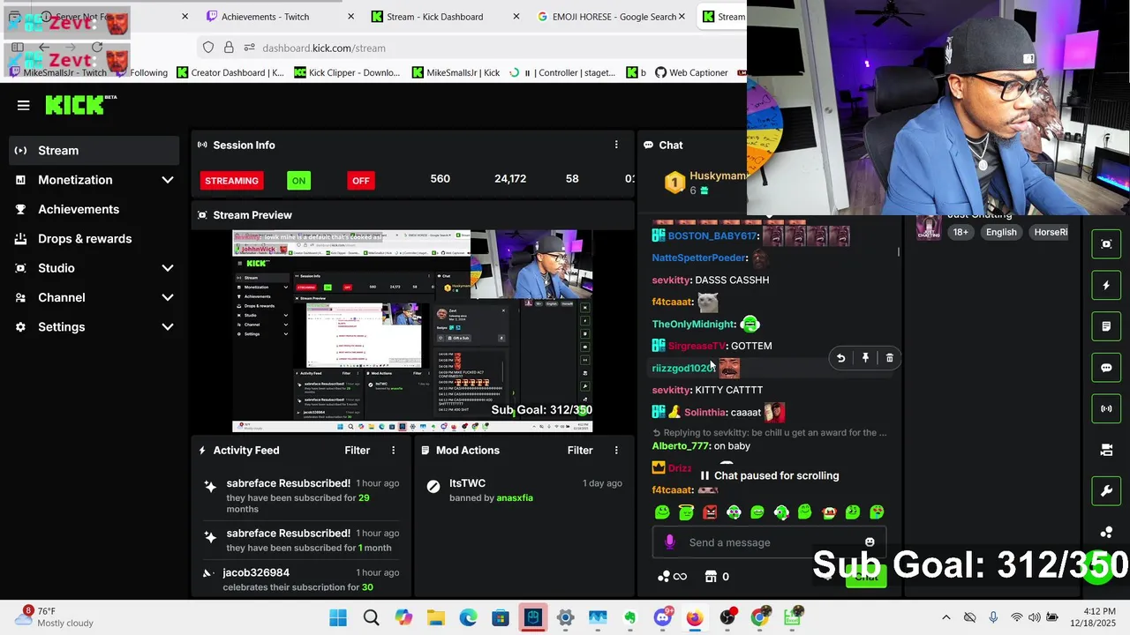Open Session Info options menu
Image resolution: width=1130 pixels, height=635 pixels.
click(x=616, y=145)
